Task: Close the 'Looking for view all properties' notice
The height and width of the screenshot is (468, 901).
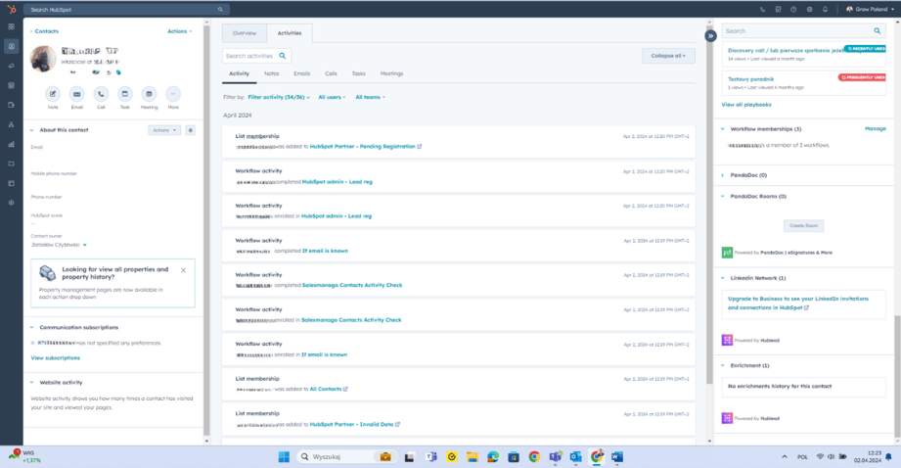Action: click(183, 270)
